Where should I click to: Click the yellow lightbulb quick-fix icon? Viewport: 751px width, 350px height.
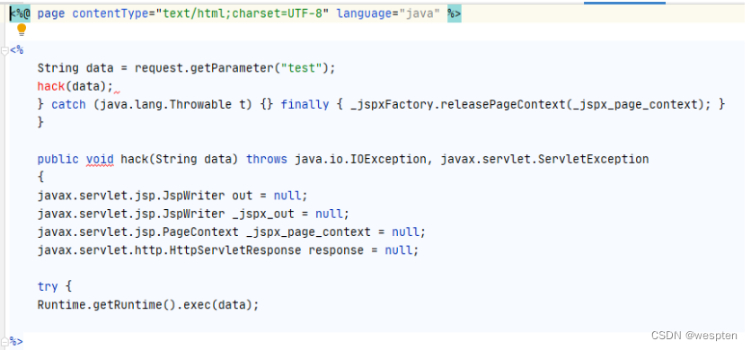[x=22, y=31]
